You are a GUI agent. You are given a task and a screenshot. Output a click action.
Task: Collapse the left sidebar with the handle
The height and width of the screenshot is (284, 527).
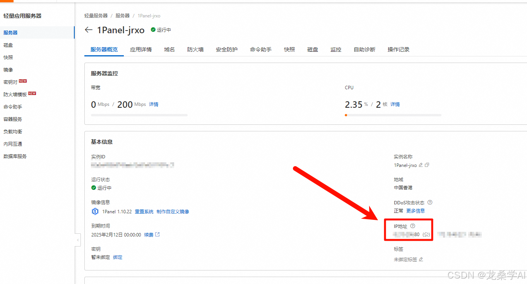[x=78, y=240]
